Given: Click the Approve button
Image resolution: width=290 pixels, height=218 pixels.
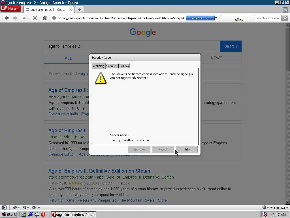Looking at the screenshot, I should pyautogui.click(x=139, y=149).
